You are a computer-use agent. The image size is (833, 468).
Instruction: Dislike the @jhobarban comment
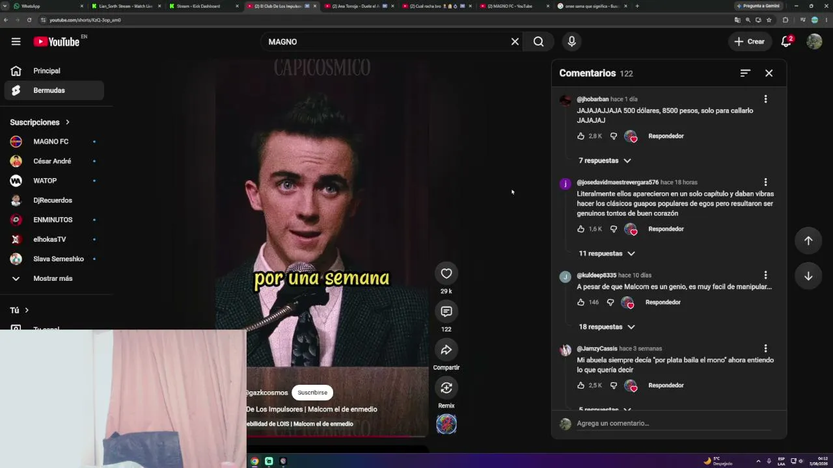[x=613, y=136]
